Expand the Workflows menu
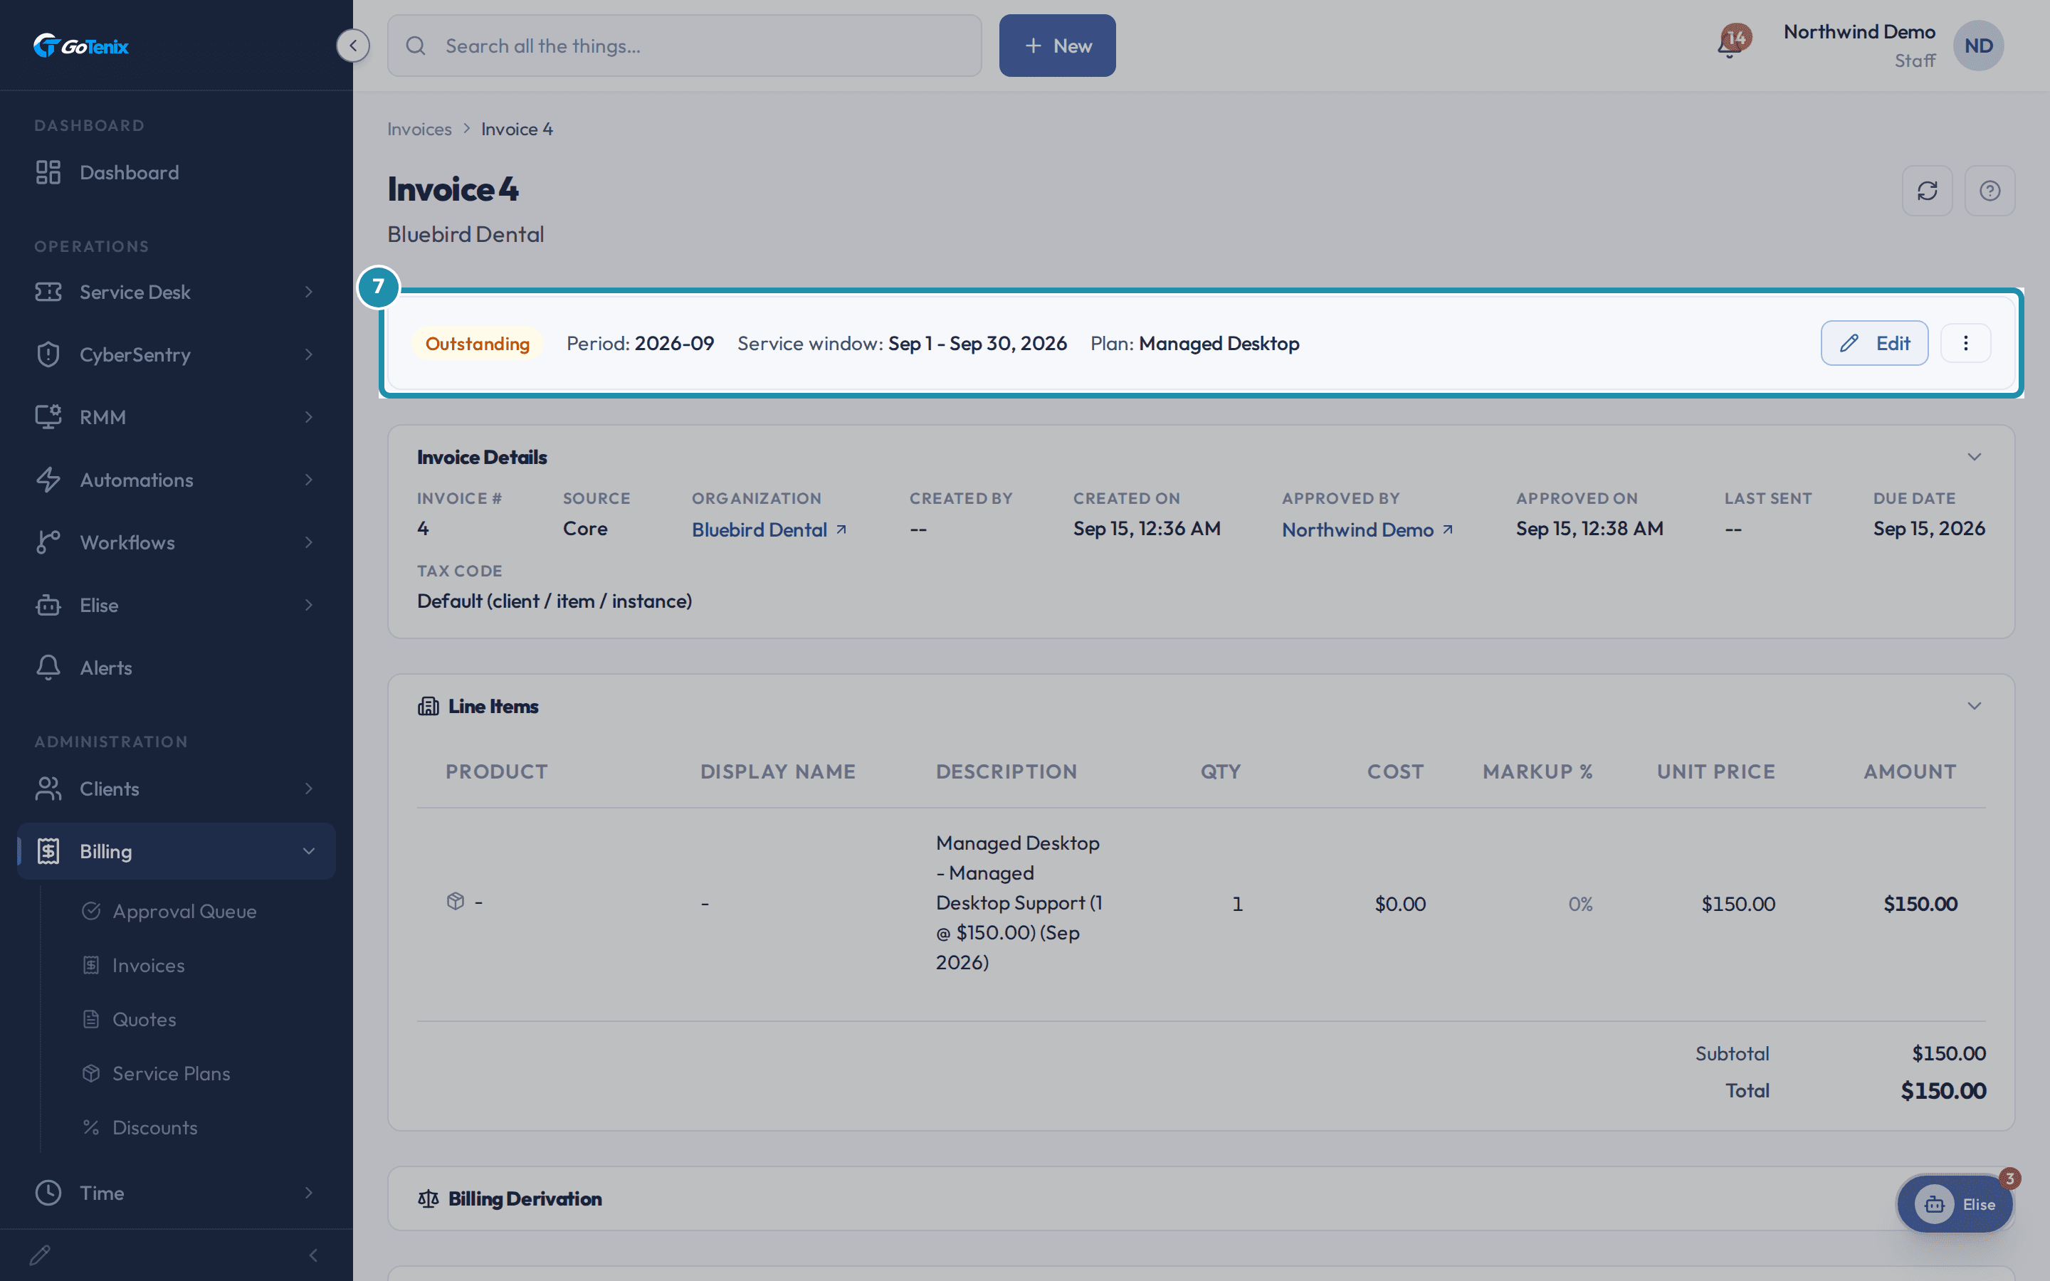Image resolution: width=2050 pixels, height=1281 pixels. (x=177, y=543)
